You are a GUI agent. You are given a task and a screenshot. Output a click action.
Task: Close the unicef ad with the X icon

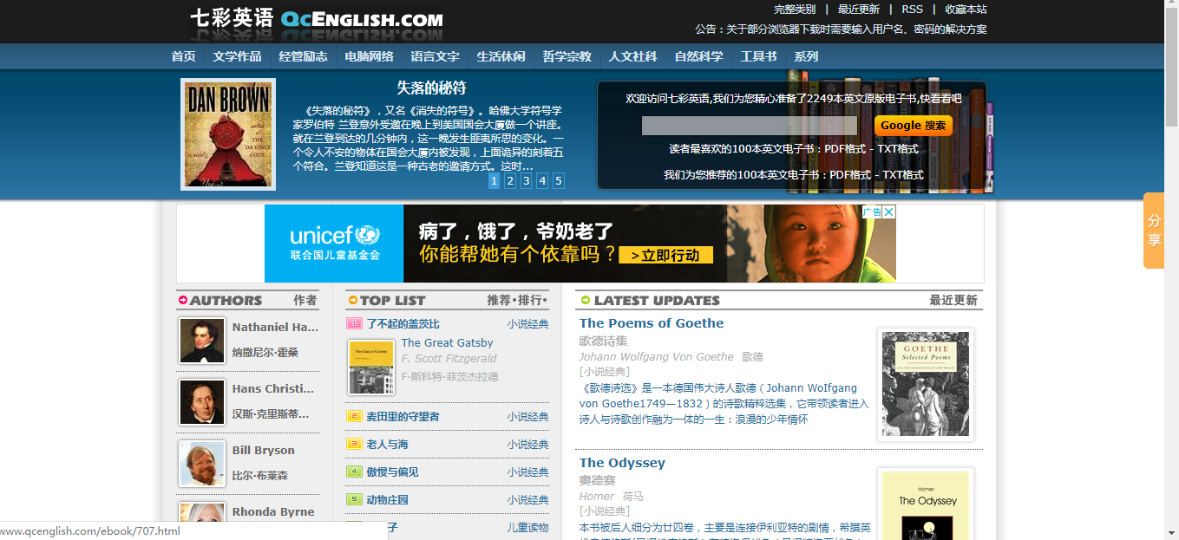pos(889,211)
